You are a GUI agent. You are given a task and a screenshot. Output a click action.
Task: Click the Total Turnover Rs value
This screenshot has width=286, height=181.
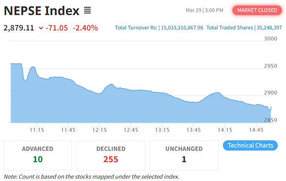pos(182,28)
